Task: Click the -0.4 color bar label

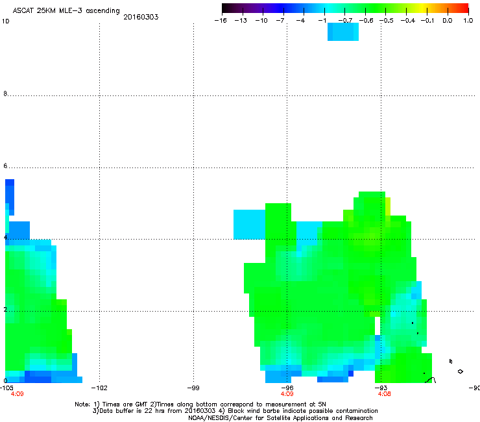Action: point(408,21)
